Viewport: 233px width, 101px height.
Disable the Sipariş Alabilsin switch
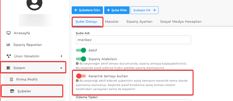click(81, 59)
